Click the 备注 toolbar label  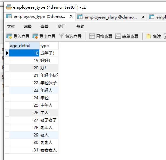tap(157, 36)
